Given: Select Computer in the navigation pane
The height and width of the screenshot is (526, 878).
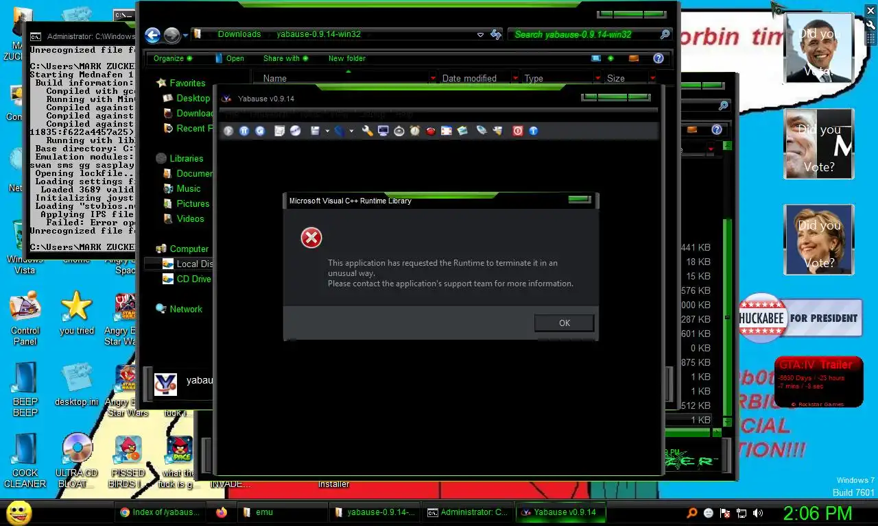Looking at the screenshot, I should click(x=189, y=249).
